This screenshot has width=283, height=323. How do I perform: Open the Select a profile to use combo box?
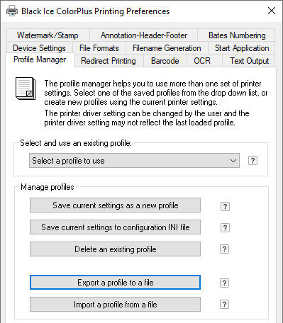coord(134,161)
